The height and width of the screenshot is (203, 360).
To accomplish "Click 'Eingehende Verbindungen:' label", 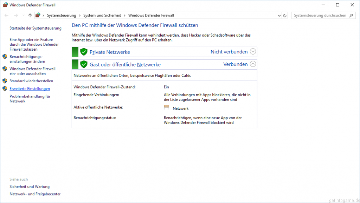I will tap(96, 95).
